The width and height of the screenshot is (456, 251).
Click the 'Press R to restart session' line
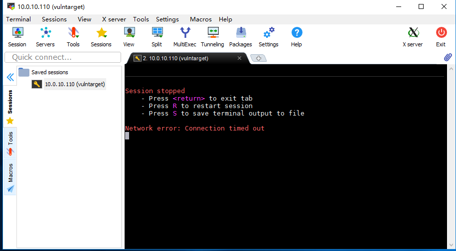click(197, 106)
